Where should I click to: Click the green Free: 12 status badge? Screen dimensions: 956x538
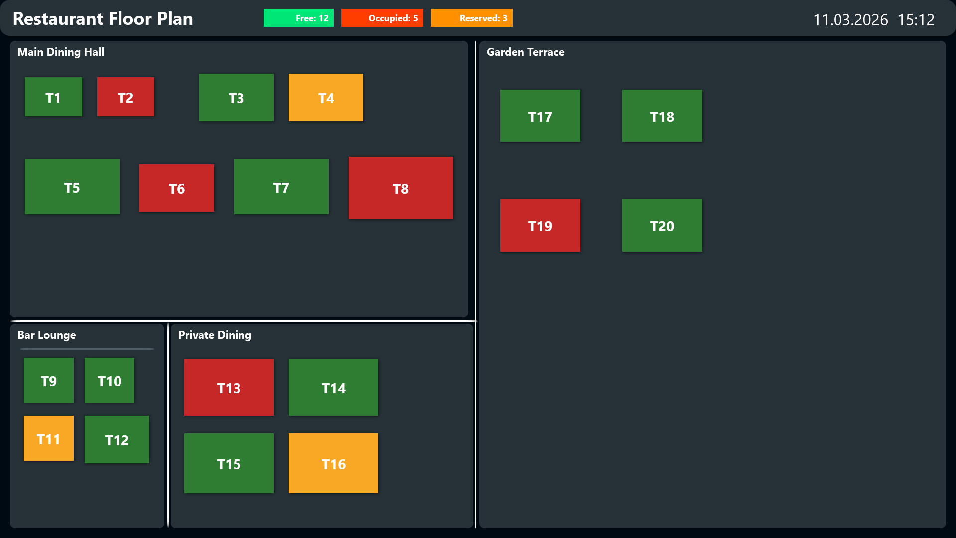[298, 18]
